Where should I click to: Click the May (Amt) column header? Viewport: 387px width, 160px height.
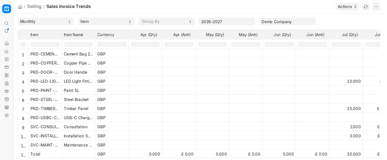[x=246, y=35]
